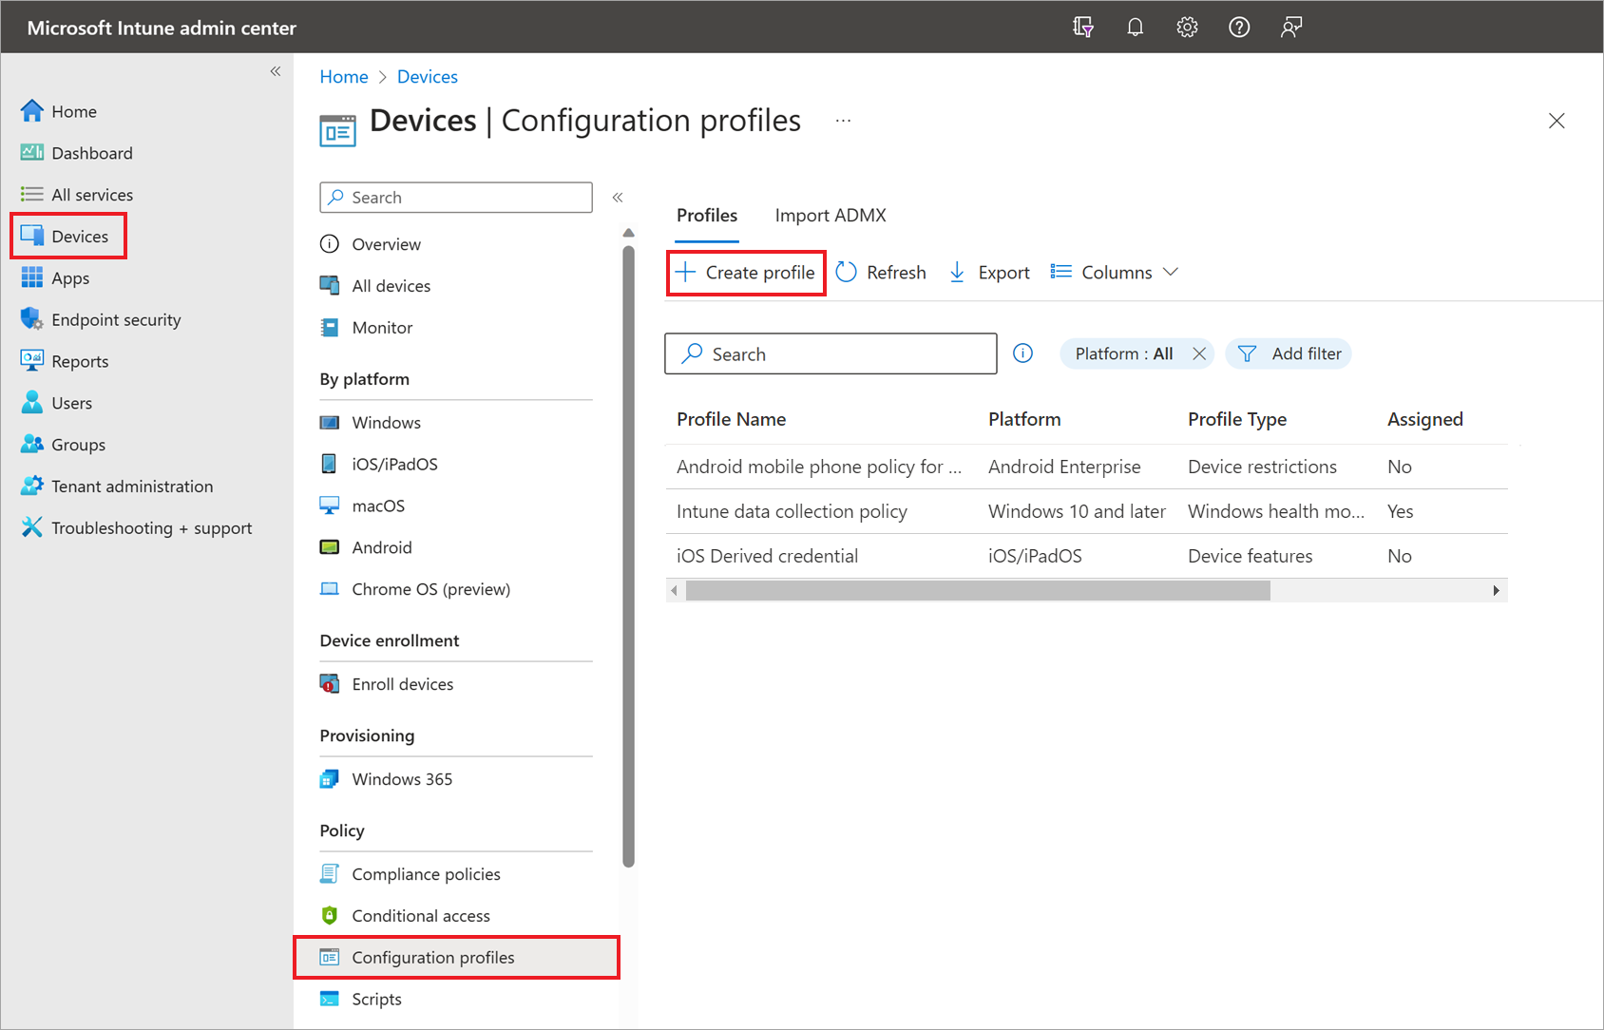Remove the Platform : All filter

click(1199, 354)
